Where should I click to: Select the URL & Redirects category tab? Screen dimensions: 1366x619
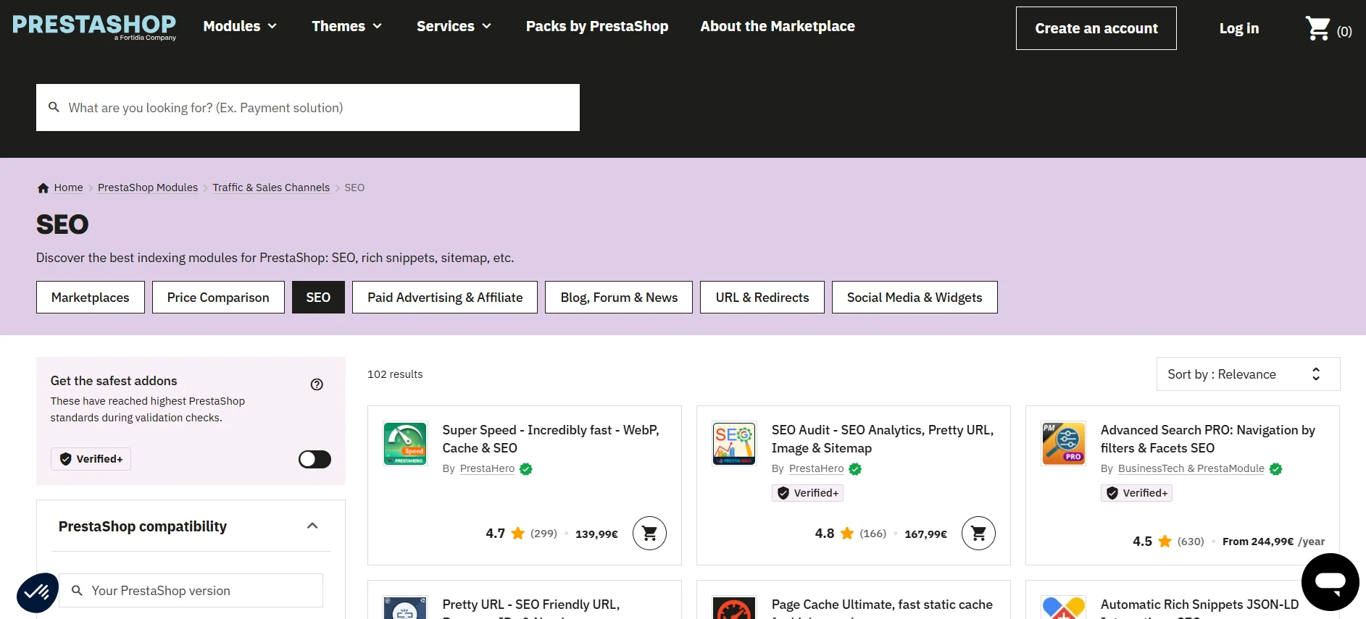(762, 298)
